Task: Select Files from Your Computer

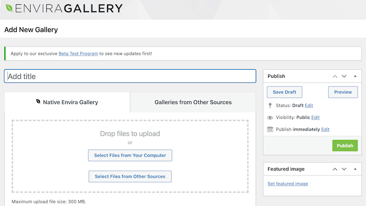Action: pyautogui.click(x=130, y=156)
